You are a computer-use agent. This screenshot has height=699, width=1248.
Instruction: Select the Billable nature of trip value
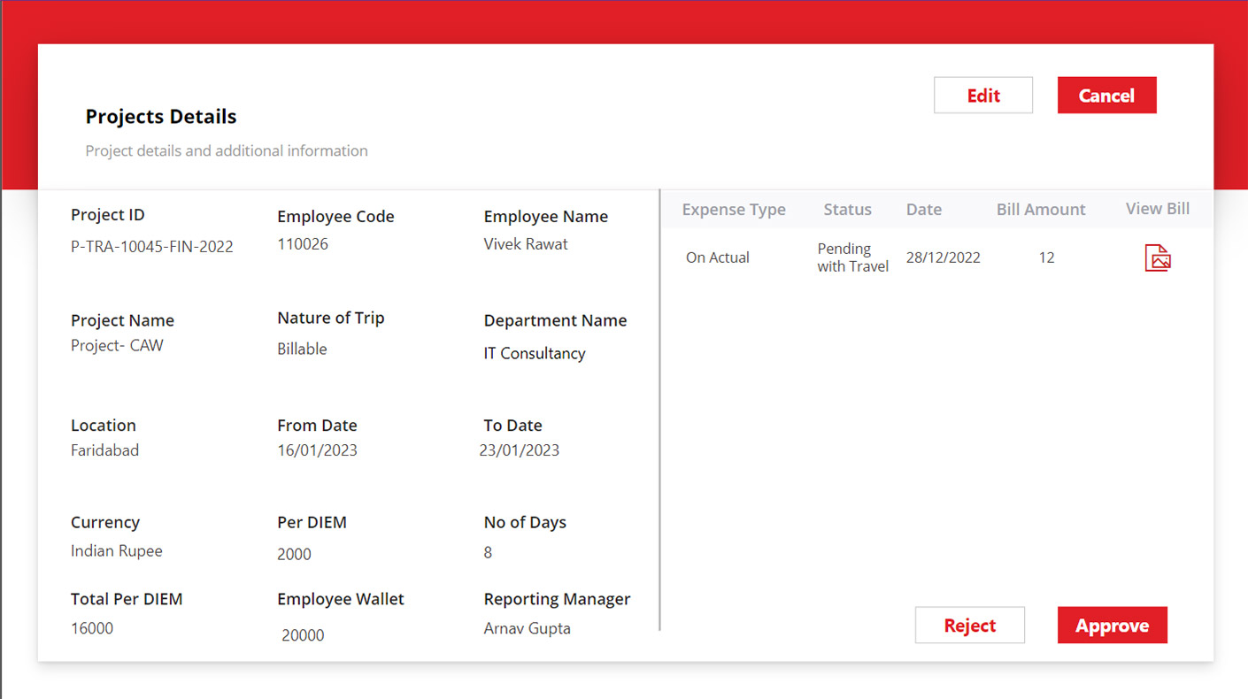click(302, 349)
